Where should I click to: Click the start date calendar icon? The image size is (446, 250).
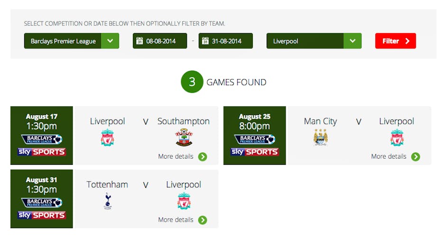tap(139, 41)
